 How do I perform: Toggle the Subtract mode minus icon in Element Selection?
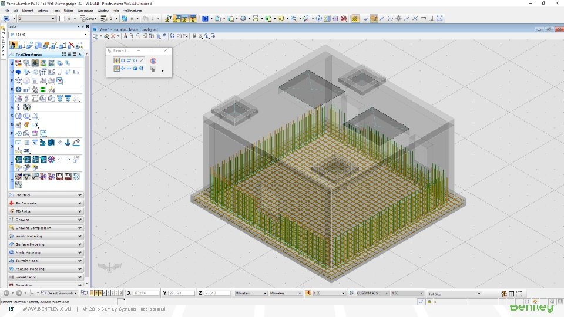(x=129, y=68)
